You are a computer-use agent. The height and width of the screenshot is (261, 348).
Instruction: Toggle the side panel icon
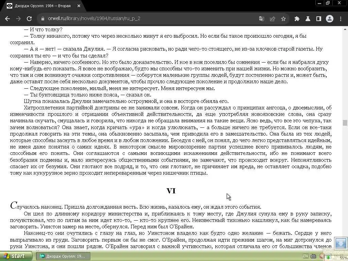coord(319,19)
